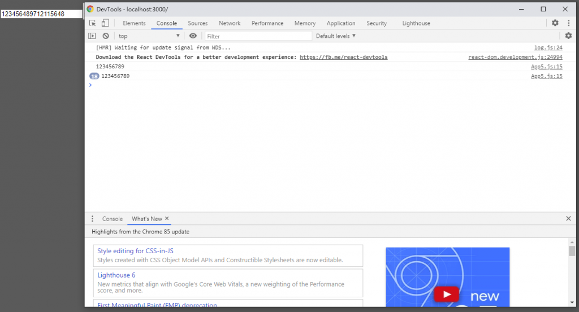Open the Sources tab

tap(197, 23)
